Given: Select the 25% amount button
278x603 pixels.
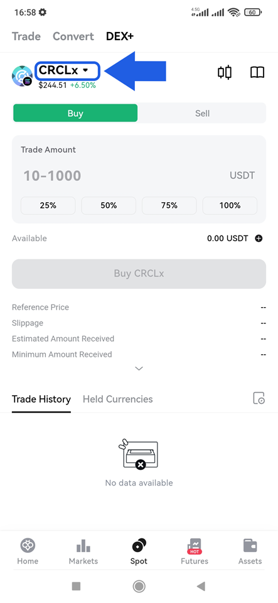Looking at the screenshot, I should click(x=48, y=205).
